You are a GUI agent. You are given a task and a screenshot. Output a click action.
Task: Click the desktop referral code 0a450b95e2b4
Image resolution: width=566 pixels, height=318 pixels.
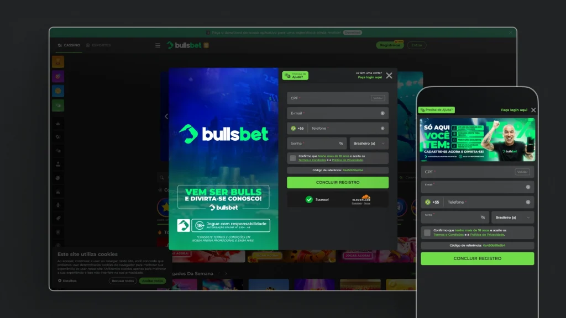click(x=353, y=170)
